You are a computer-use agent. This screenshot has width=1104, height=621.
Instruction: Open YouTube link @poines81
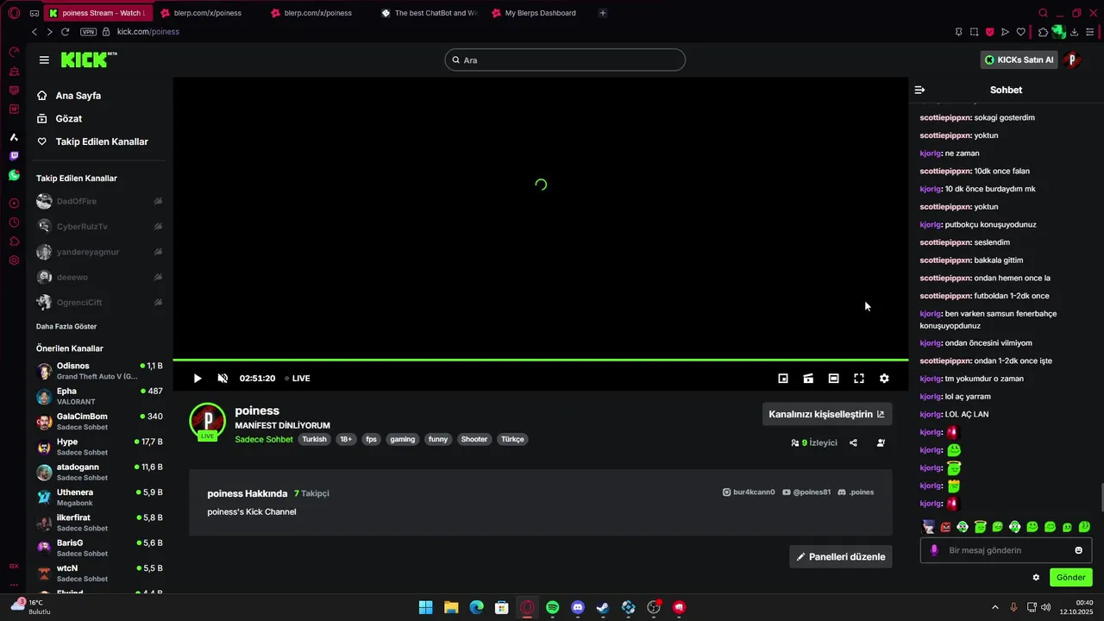tap(806, 492)
